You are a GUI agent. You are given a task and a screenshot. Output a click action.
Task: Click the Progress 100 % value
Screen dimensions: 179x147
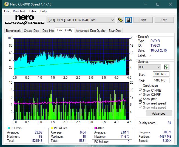pos(167,132)
